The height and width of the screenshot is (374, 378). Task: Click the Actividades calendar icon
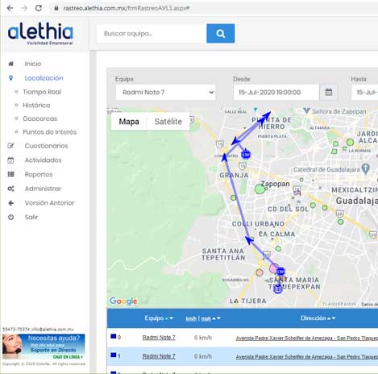click(10, 160)
